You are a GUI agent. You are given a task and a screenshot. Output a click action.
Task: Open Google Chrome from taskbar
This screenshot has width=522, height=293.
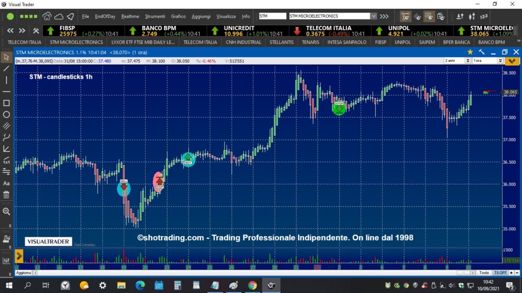pos(252,285)
